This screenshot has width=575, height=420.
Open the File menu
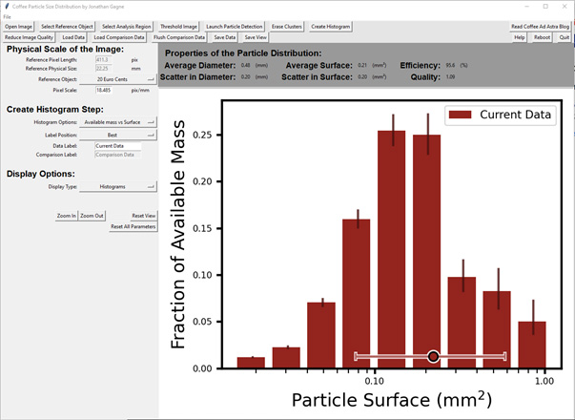click(x=7, y=17)
